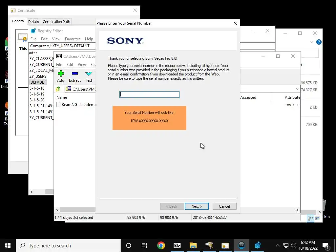Click the network icon in the system tray
336x252 pixels.
(x=286, y=245)
